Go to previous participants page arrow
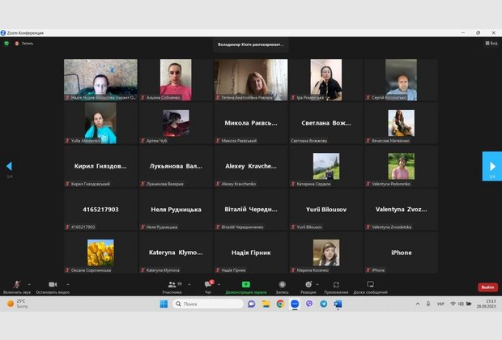502x340 pixels. click(9, 166)
